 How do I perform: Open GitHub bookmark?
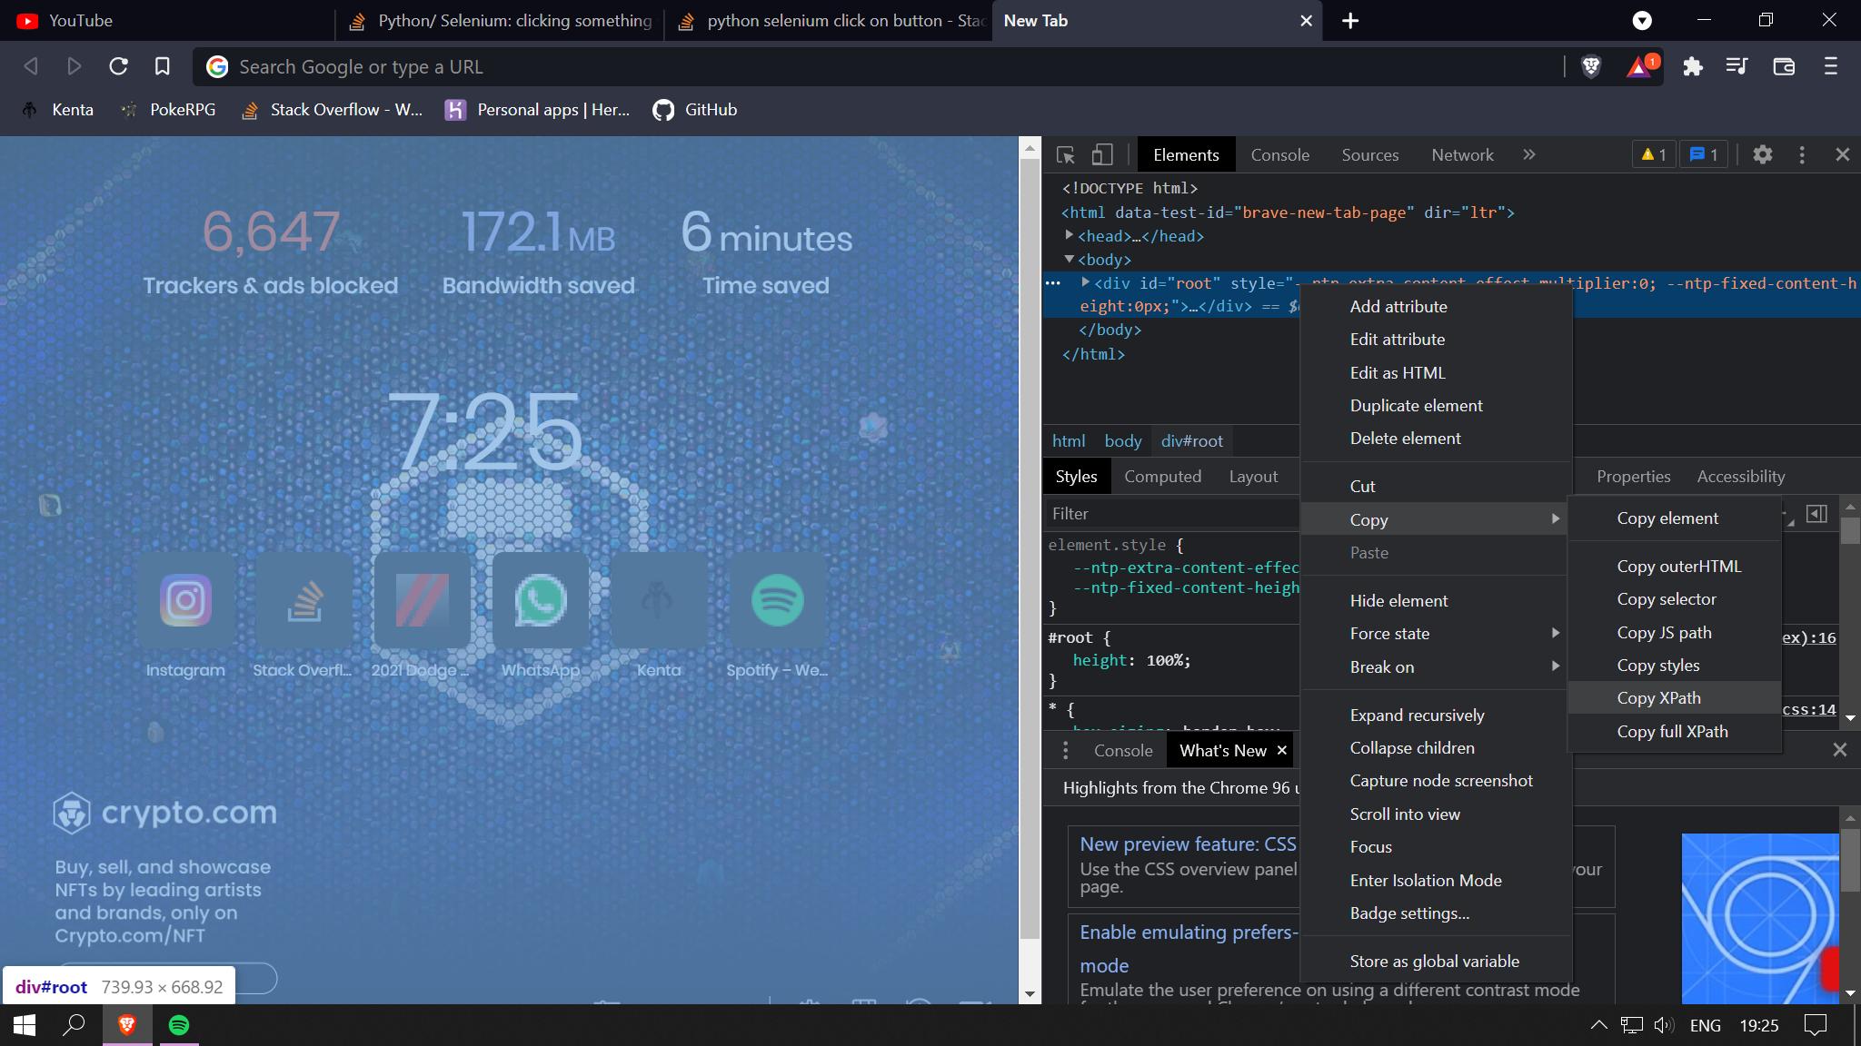[695, 110]
